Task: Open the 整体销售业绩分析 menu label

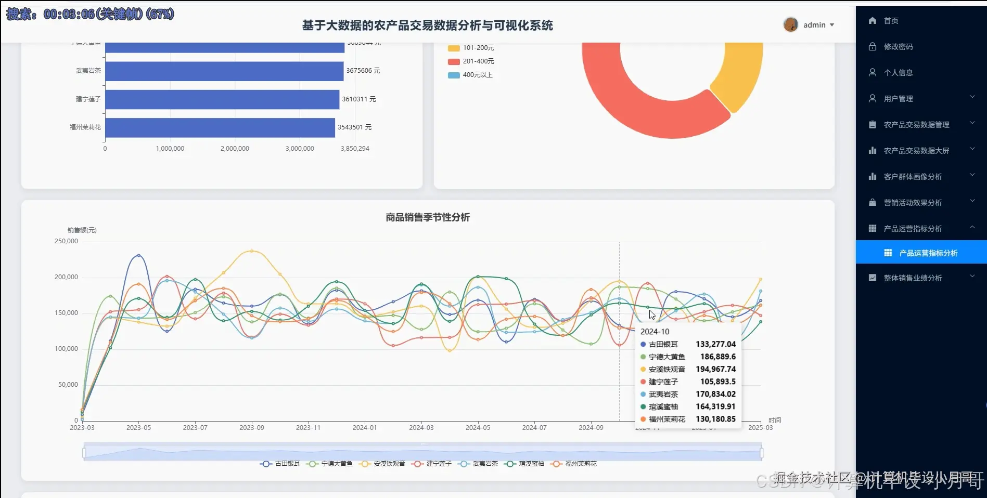Action: coord(913,278)
